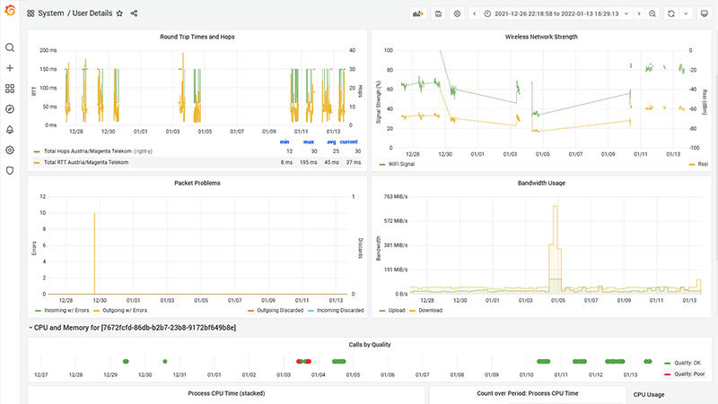Toggle Rssi legend series

[703, 164]
